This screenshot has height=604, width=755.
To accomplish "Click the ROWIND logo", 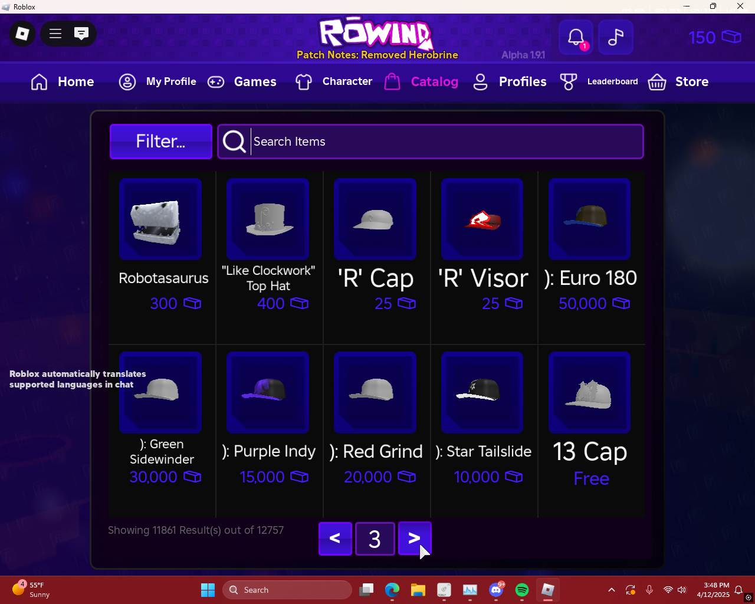I will tap(376, 33).
